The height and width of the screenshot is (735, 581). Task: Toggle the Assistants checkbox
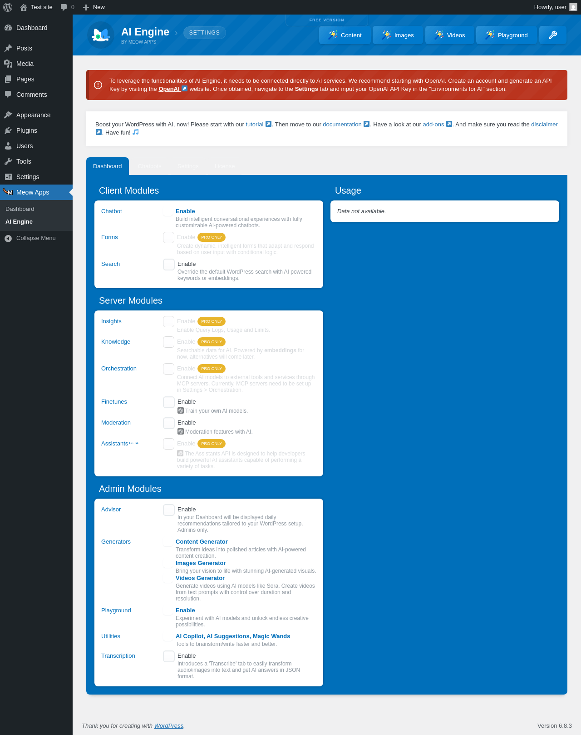169,444
